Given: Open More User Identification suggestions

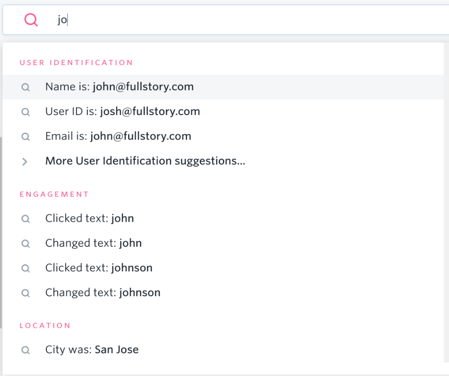Looking at the screenshot, I should tap(223, 161).
